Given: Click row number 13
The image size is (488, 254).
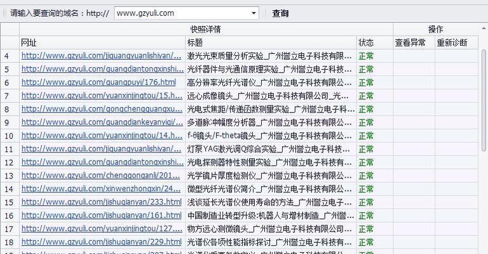Looking at the screenshot, I should pyautogui.click(x=9, y=176).
